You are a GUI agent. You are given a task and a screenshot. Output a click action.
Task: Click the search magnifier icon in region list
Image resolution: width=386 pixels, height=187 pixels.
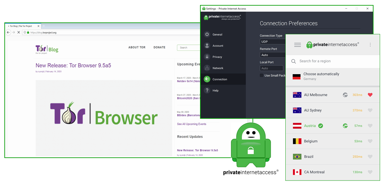(x=293, y=61)
